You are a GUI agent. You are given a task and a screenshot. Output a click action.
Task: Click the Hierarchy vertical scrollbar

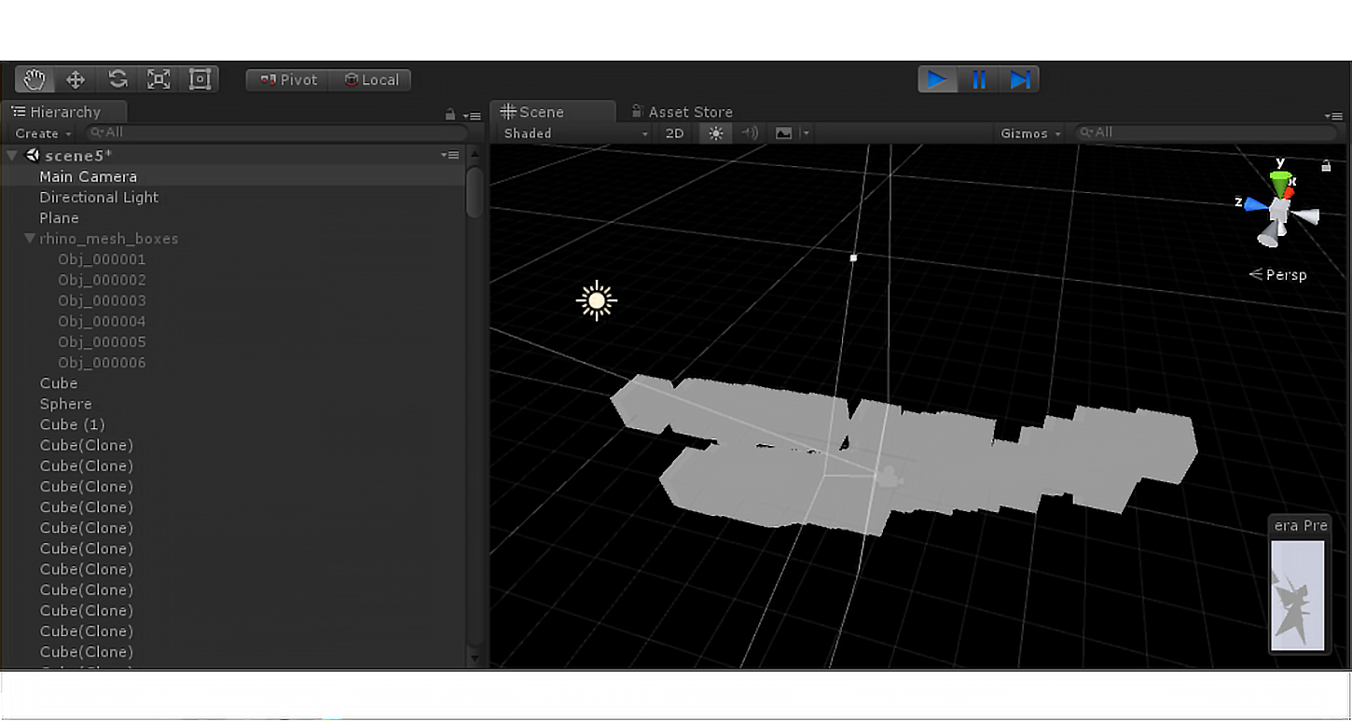pyautogui.click(x=474, y=192)
